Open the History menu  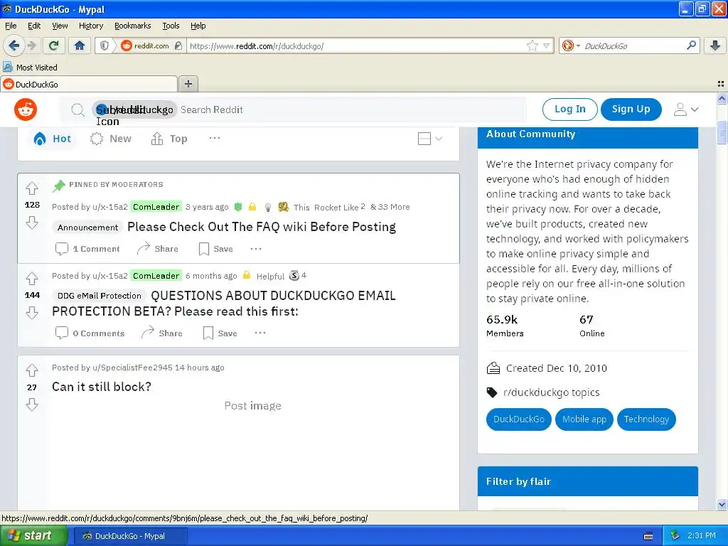(x=90, y=26)
